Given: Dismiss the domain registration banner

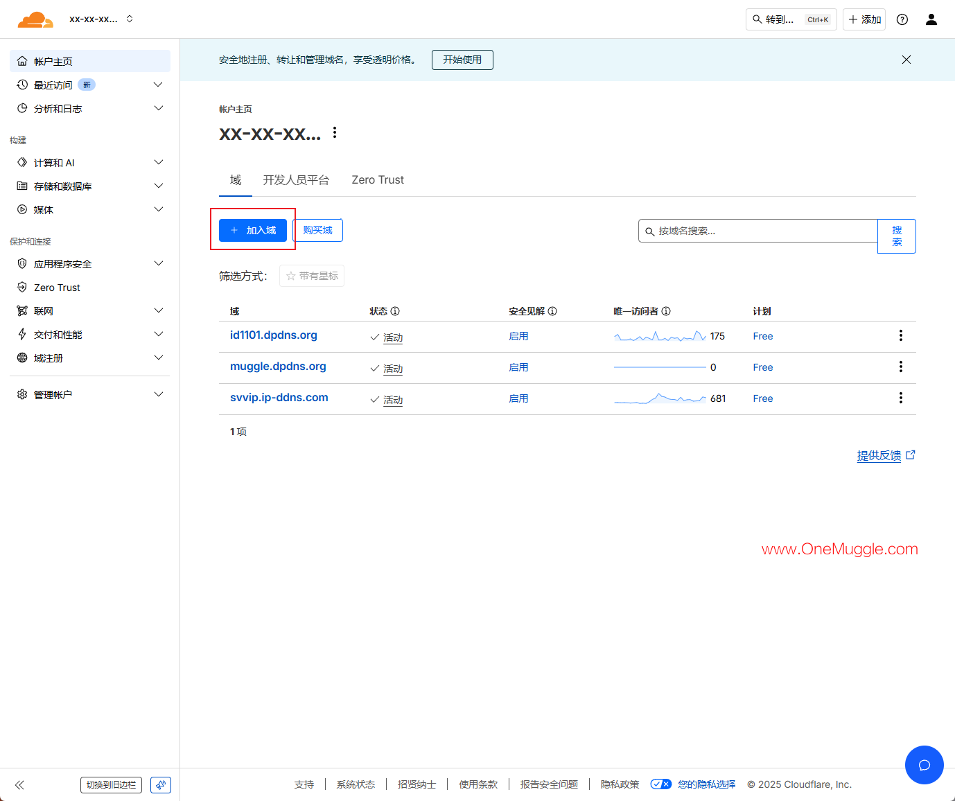Looking at the screenshot, I should [906, 60].
